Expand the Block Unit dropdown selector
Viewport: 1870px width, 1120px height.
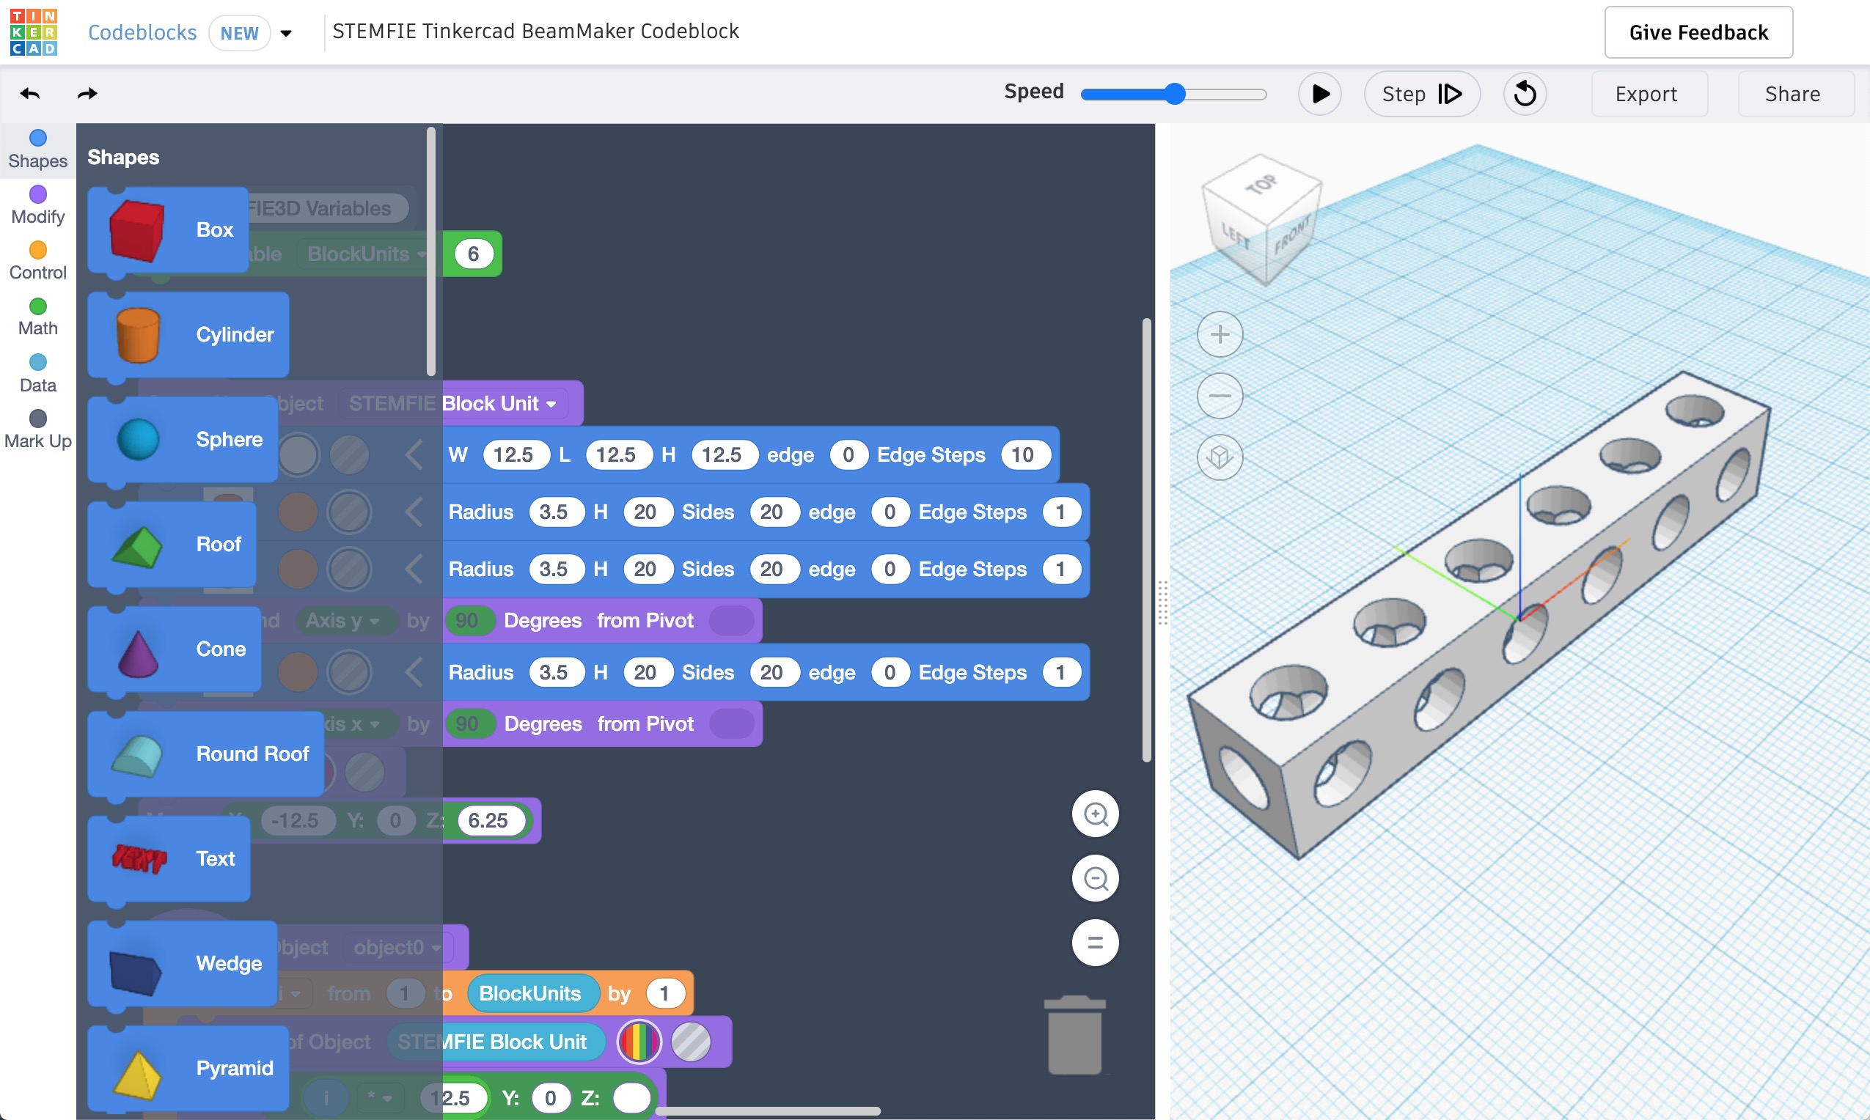(x=502, y=402)
